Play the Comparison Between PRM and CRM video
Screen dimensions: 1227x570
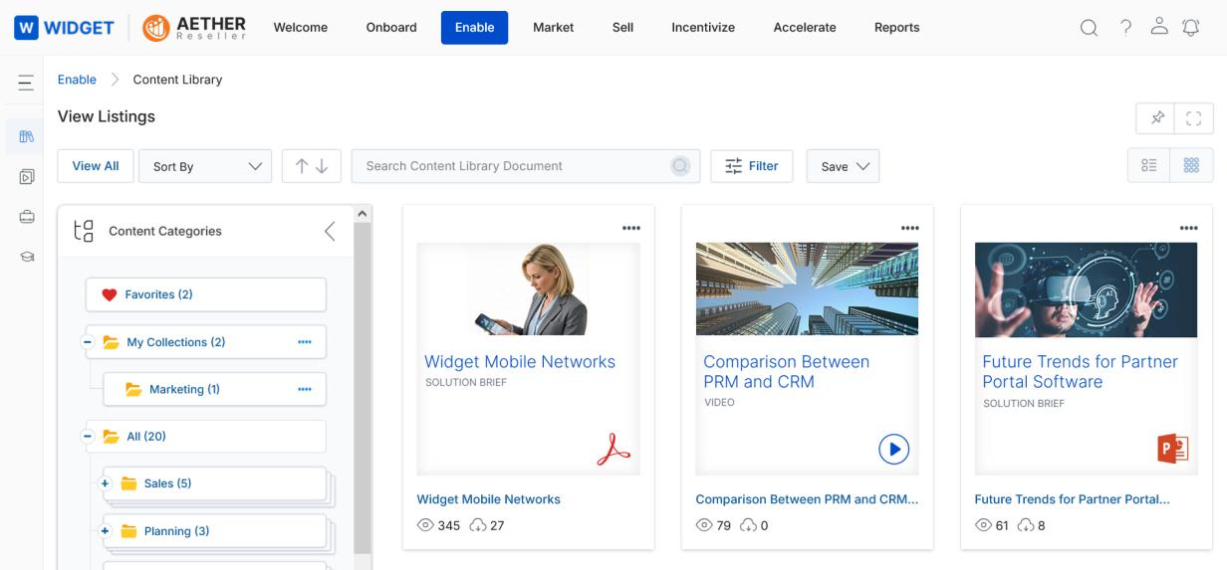click(x=893, y=450)
